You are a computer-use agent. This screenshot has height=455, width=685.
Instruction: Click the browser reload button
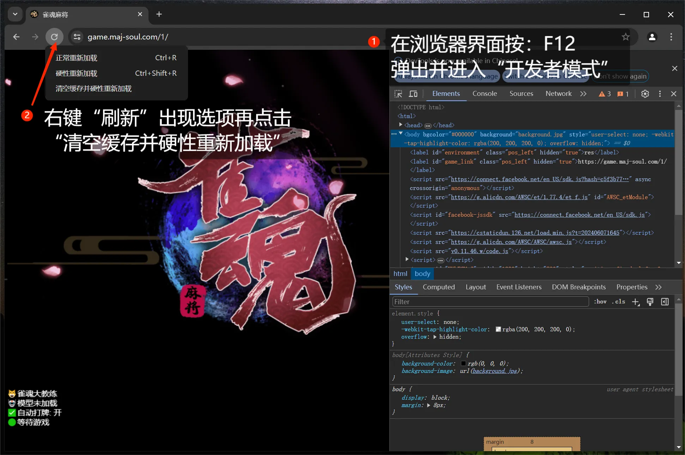54,37
